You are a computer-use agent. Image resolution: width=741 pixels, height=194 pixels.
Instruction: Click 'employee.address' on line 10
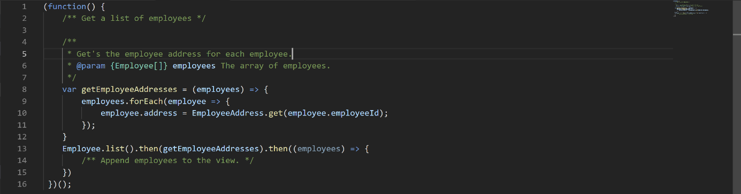139,113
